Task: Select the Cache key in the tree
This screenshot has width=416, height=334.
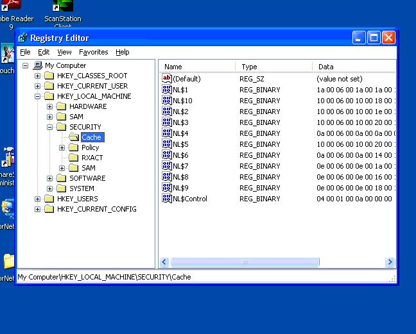Action: click(x=92, y=137)
